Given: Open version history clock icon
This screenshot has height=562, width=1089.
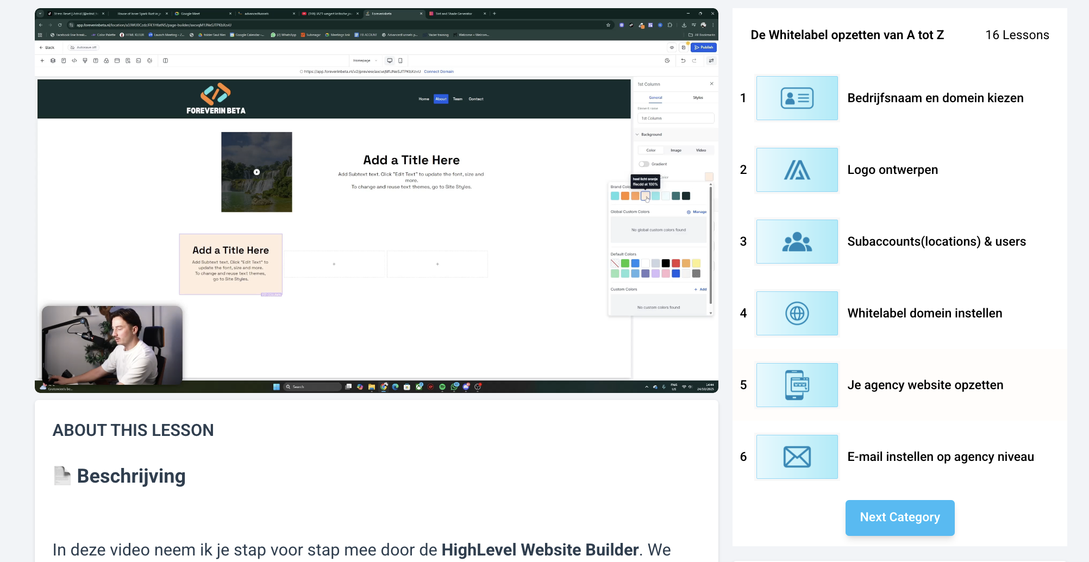Looking at the screenshot, I should pyautogui.click(x=667, y=60).
